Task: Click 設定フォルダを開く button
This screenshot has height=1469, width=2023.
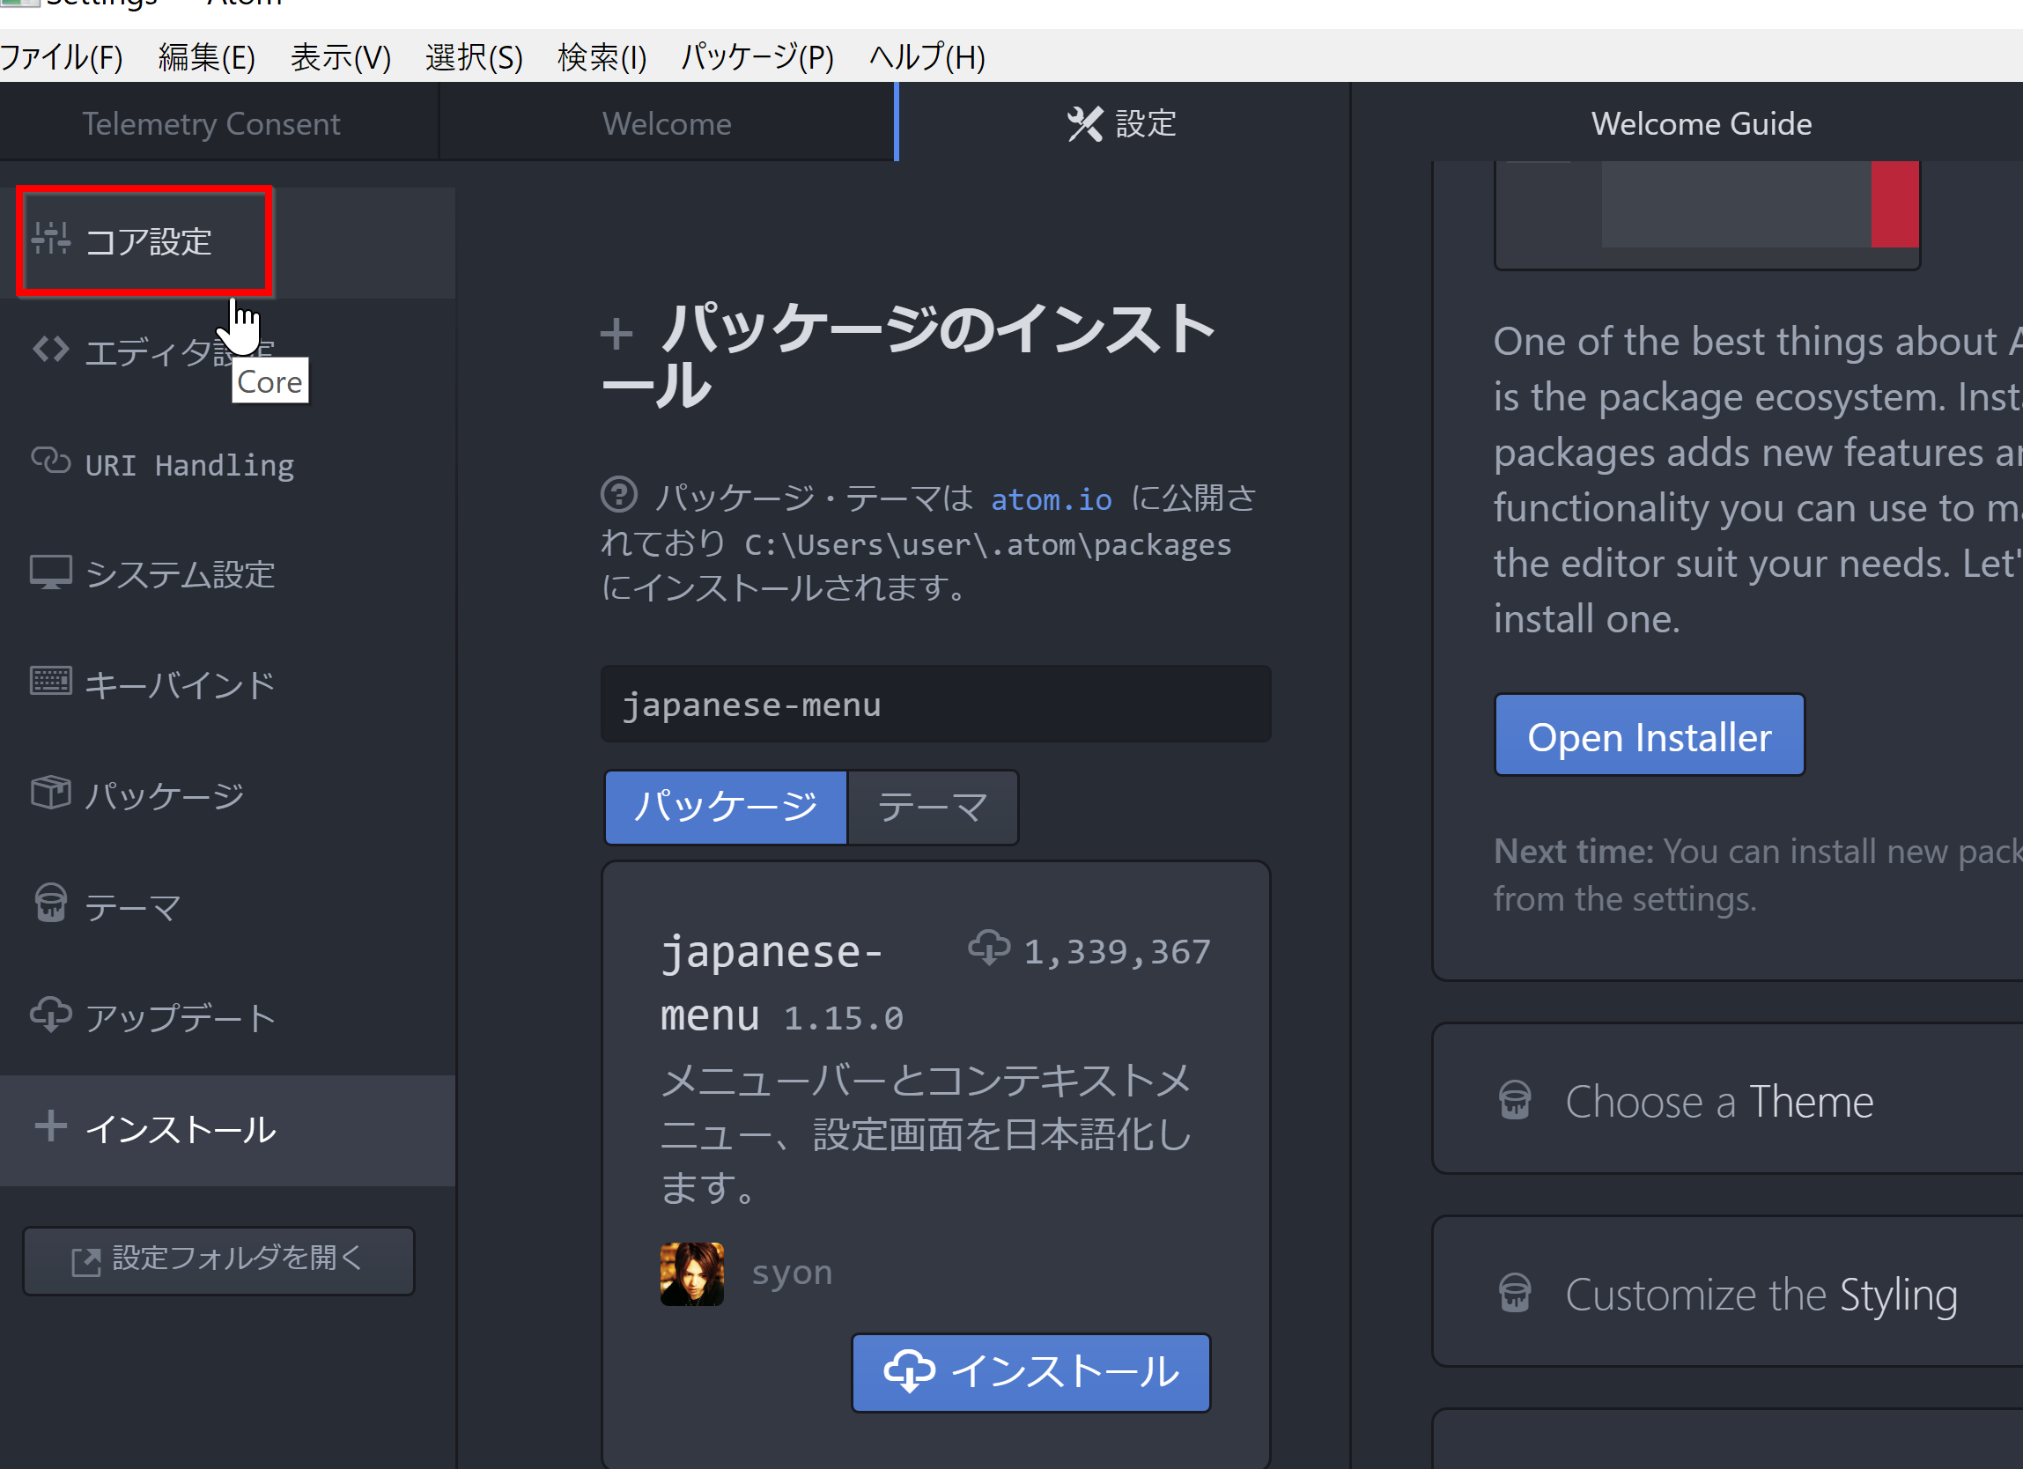Action: pyautogui.click(x=218, y=1260)
